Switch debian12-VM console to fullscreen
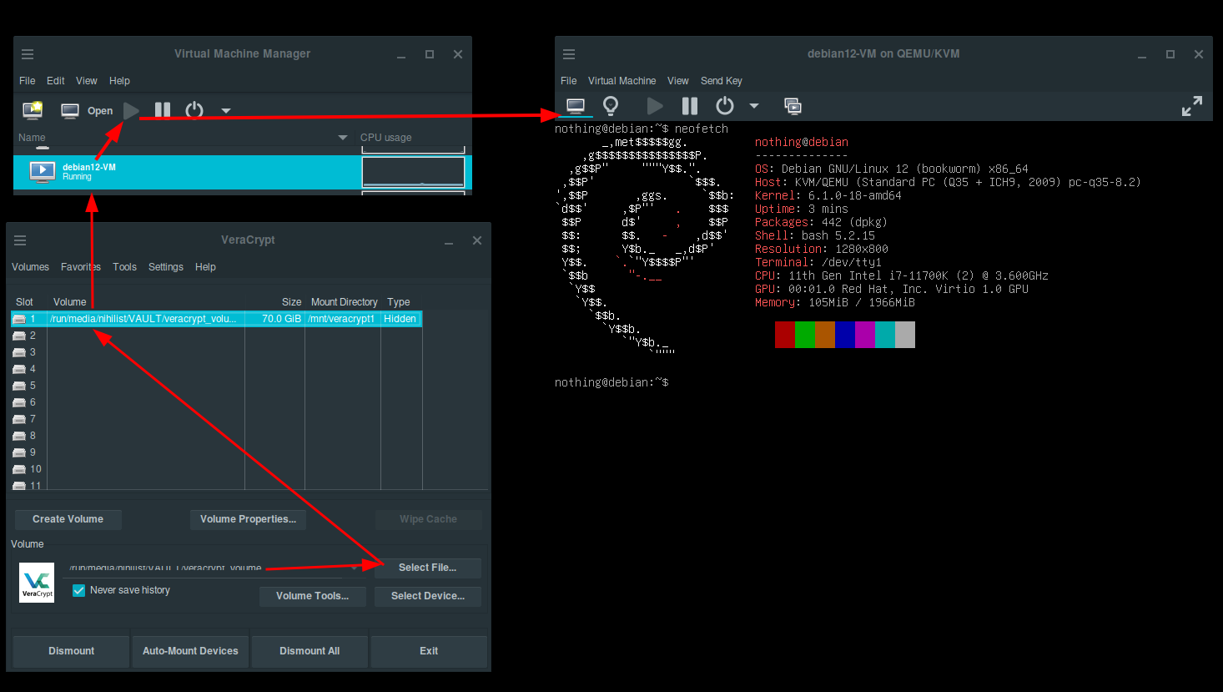 tap(1192, 106)
